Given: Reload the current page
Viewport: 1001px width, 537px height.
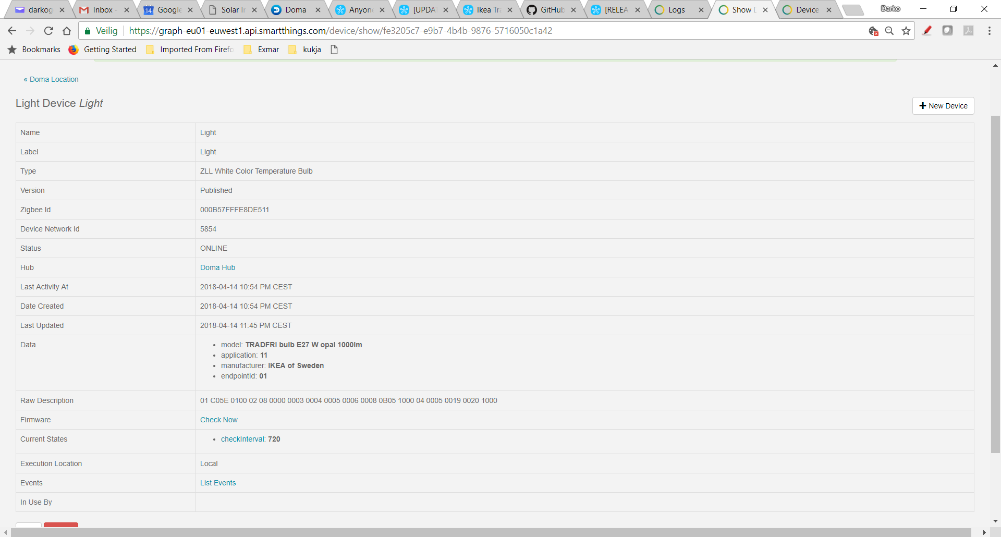Looking at the screenshot, I should click(48, 31).
